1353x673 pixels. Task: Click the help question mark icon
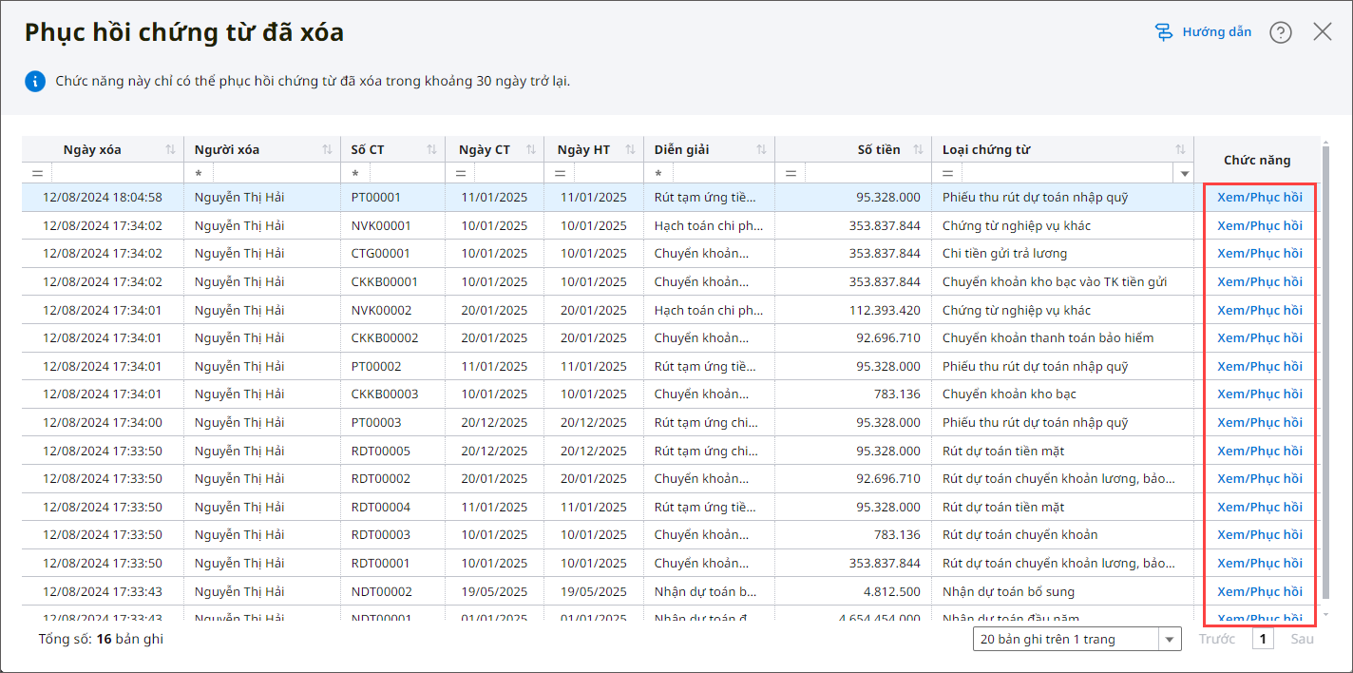pyautogui.click(x=1281, y=32)
